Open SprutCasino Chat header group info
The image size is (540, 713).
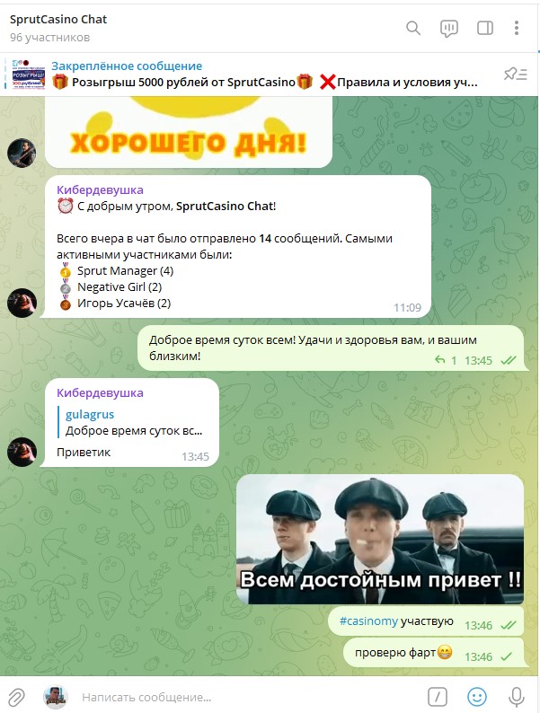(58, 28)
